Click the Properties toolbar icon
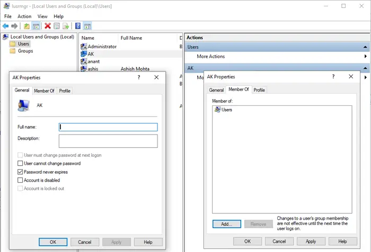The height and width of the screenshot is (252, 371). (57, 26)
